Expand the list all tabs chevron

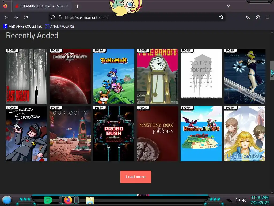(229, 6)
